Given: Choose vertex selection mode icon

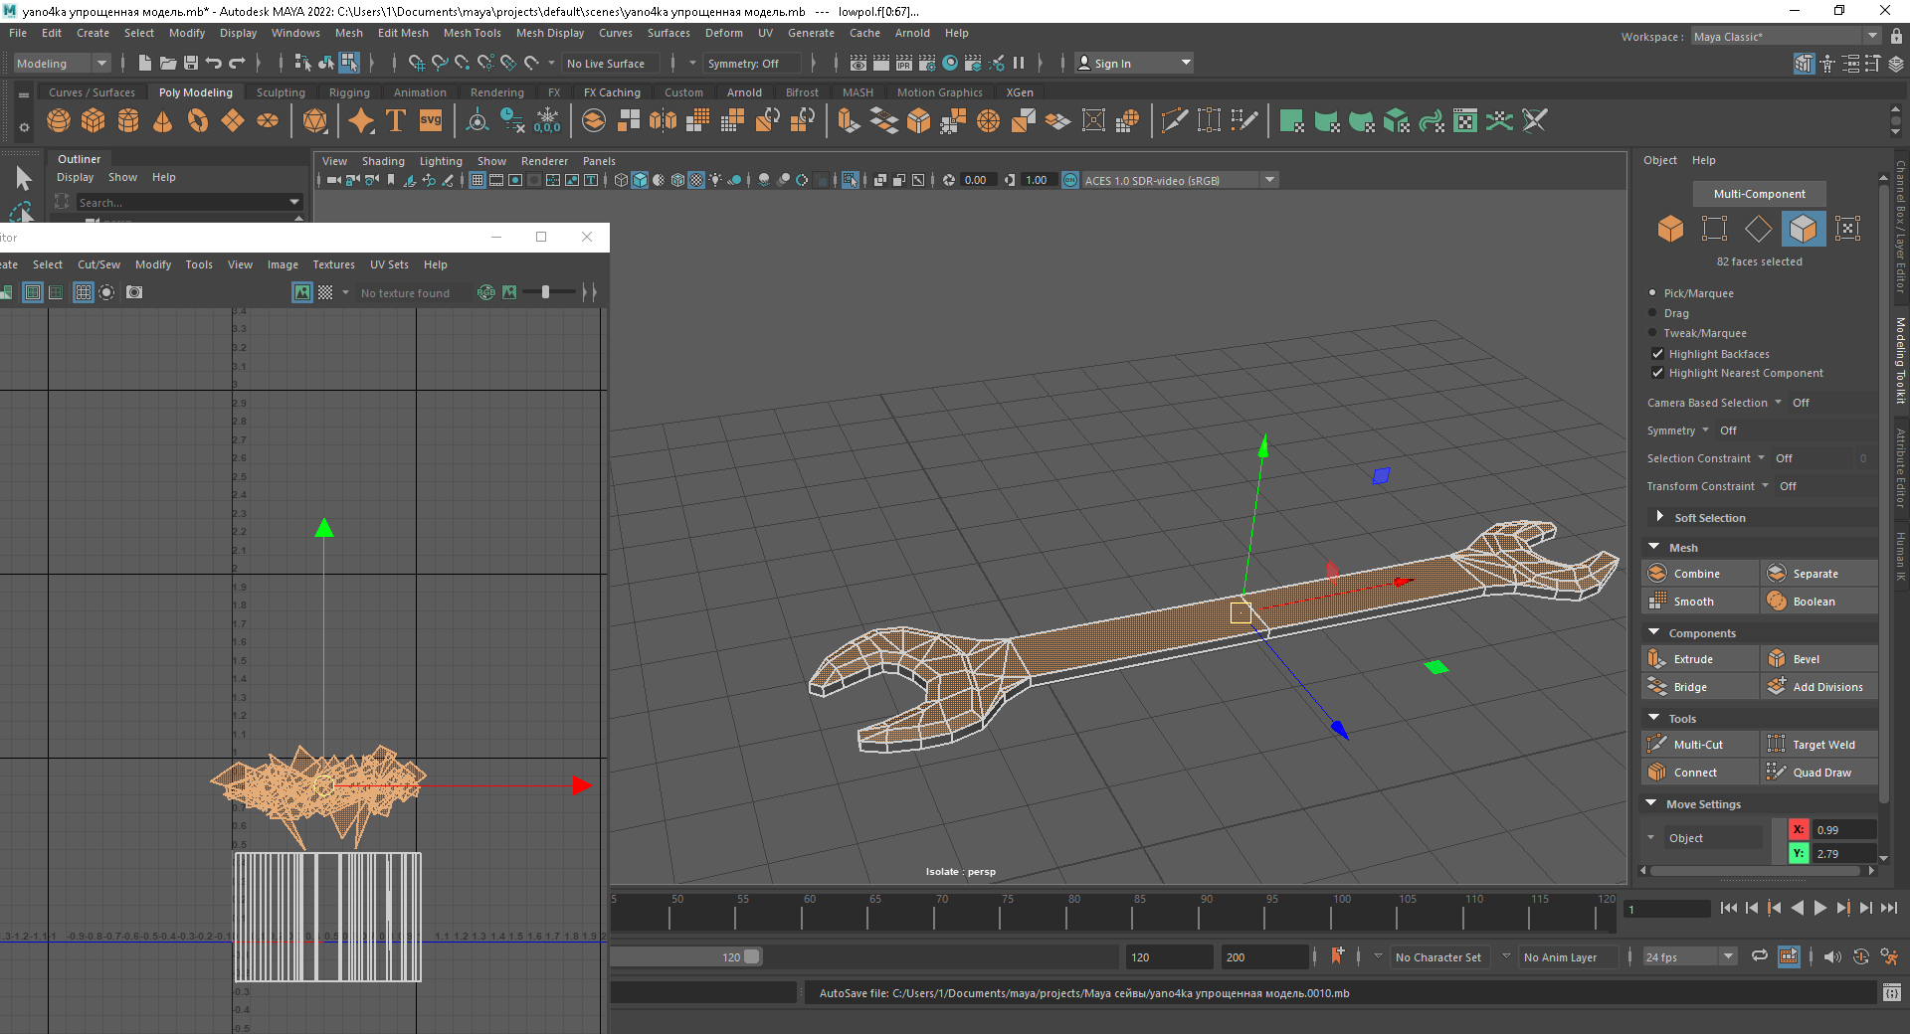Looking at the screenshot, I should pos(1714,229).
